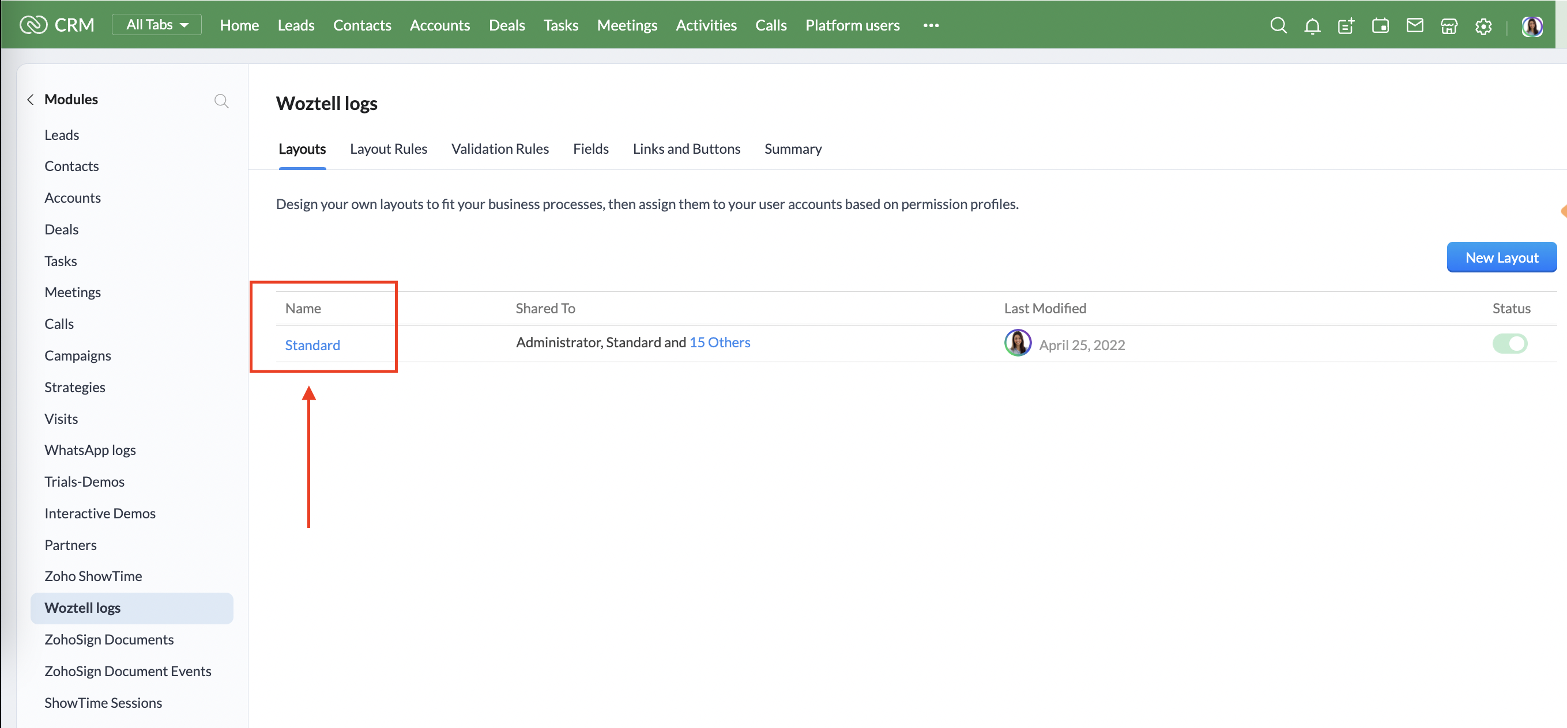The height and width of the screenshot is (728, 1567).
Task: Open the marketplace store icon
Action: (1449, 26)
